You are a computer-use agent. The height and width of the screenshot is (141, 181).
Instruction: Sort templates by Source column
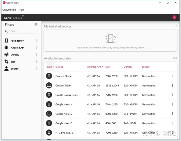pyautogui.click(x=146, y=67)
